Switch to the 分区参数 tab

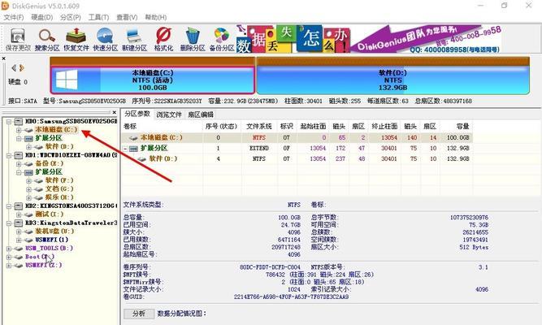(137, 114)
